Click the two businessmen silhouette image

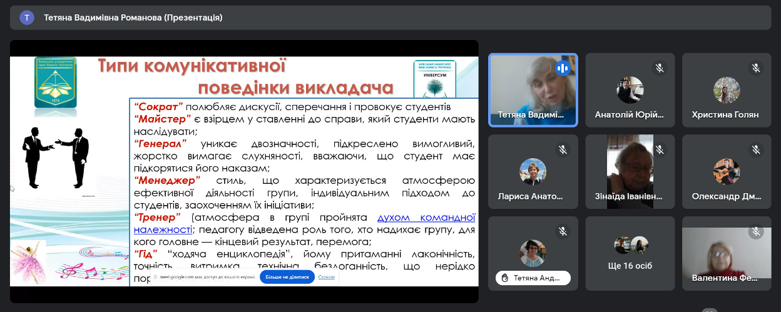tap(56, 159)
